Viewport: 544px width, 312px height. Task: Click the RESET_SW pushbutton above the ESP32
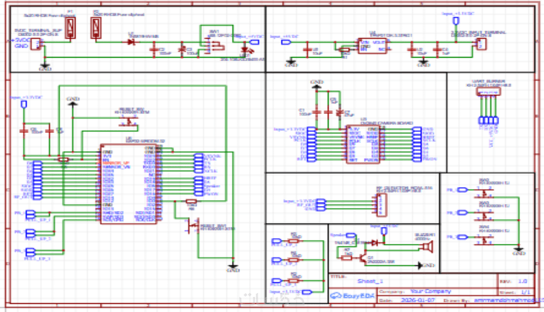[129, 122]
